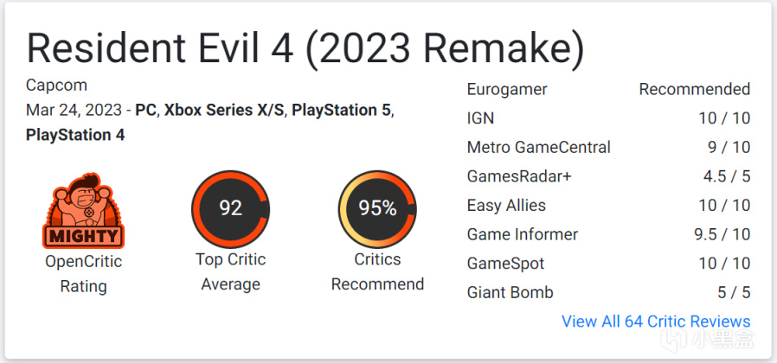777x363 pixels.
Task: Select the PC platform link
Action: pos(146,110)
